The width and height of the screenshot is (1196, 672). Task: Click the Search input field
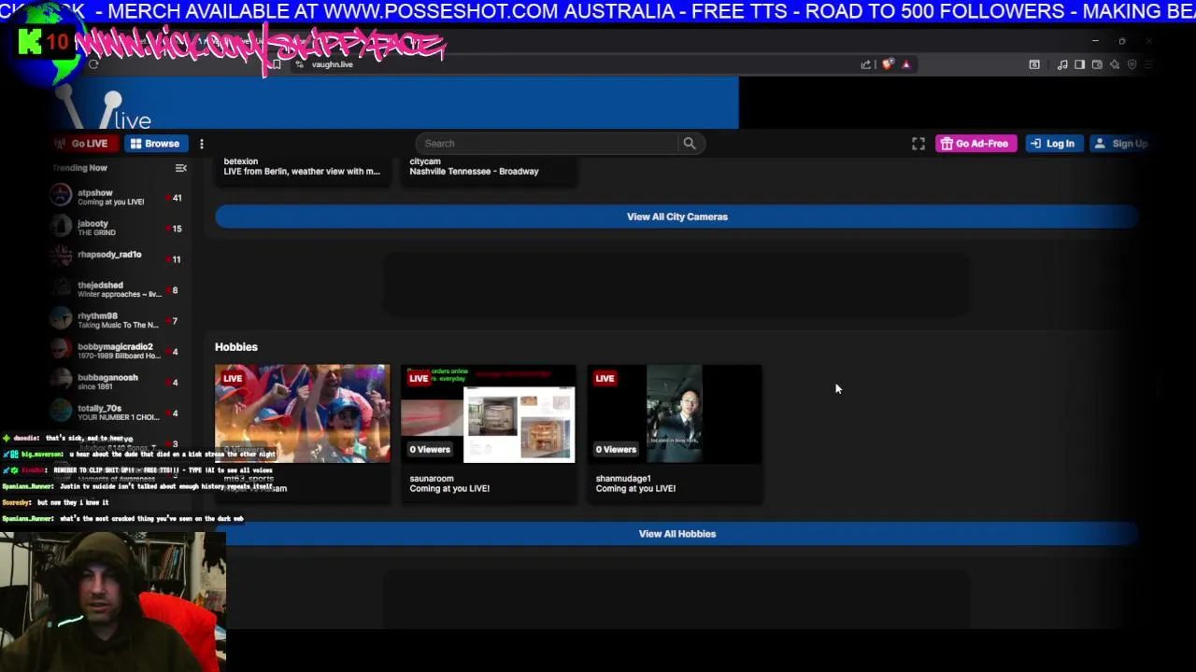pyautogui.click(x=548, y=144)
